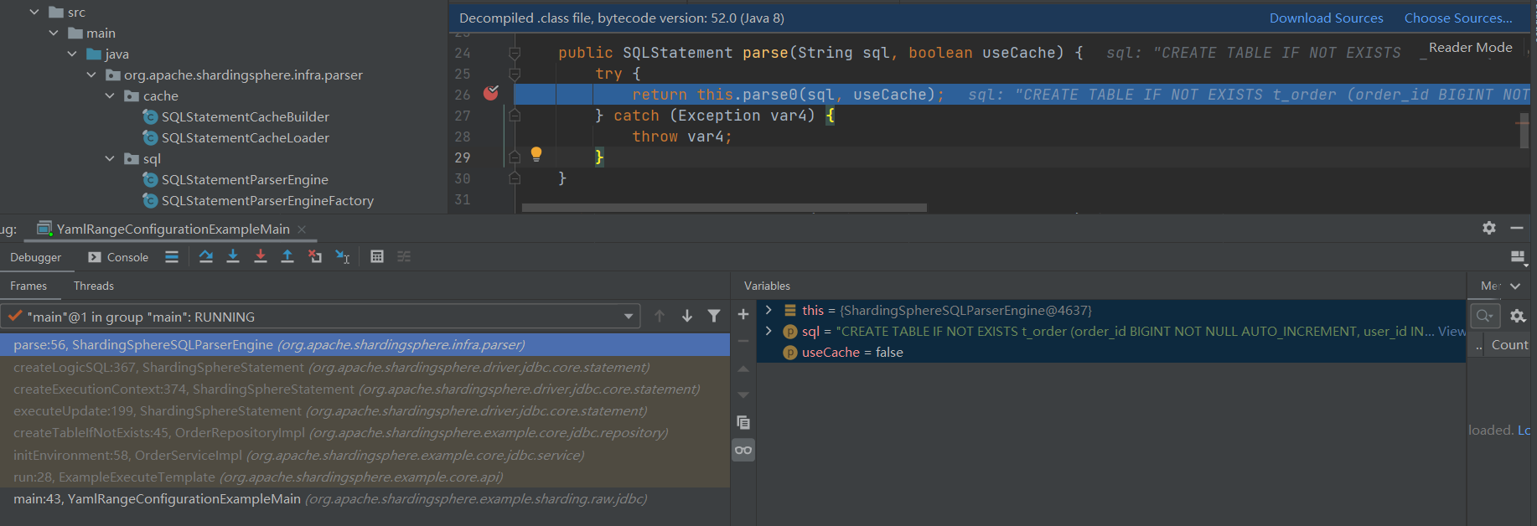Image resolution: width=1537 pixels, height=526 pixels.
Task: Click the code fold marker on line 24
Action: pos(515,53)
